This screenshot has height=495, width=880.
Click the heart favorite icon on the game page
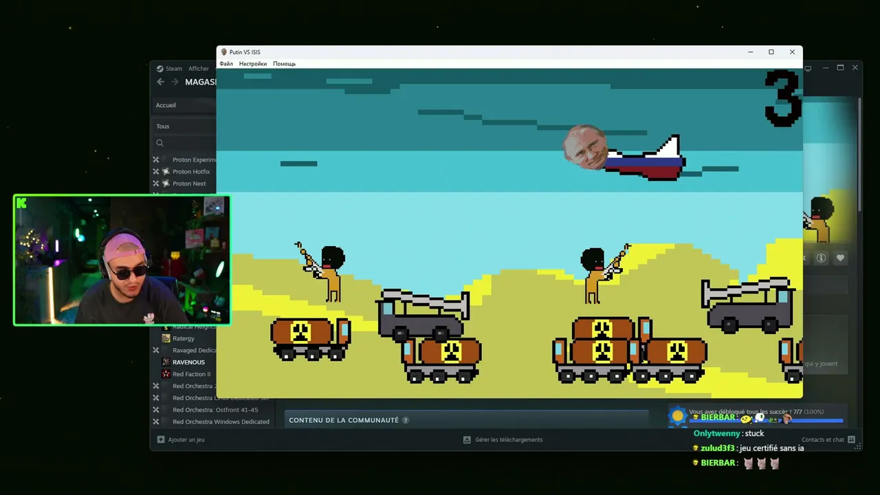(x=840, y=258)
